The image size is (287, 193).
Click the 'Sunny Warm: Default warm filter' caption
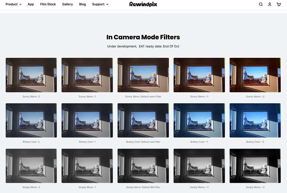point(143,96)
